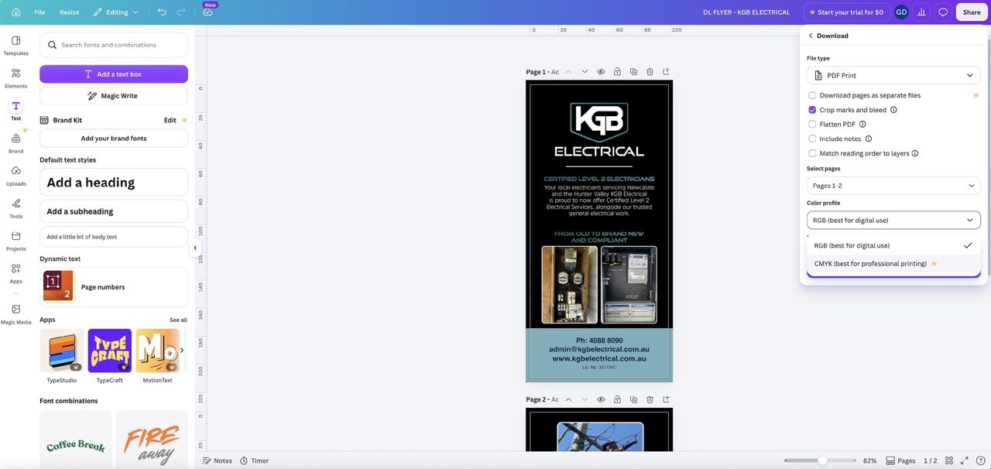
Task: Click the Share button
Action: click(x=972, y=12)
